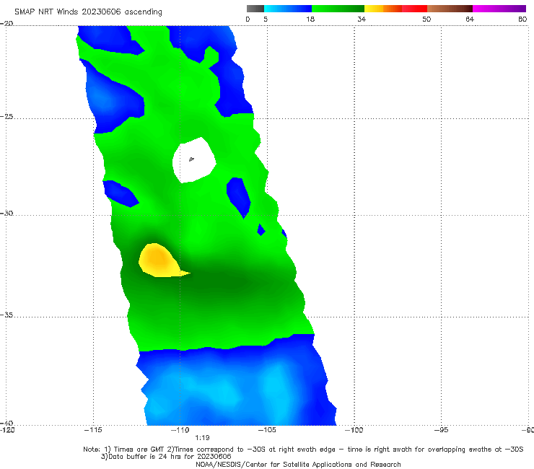Click the colorbar label "18"
Screen dimensions: 534x469
310,19
